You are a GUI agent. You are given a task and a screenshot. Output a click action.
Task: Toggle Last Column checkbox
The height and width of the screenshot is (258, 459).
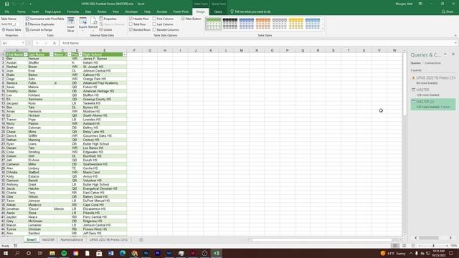point(154,24)
